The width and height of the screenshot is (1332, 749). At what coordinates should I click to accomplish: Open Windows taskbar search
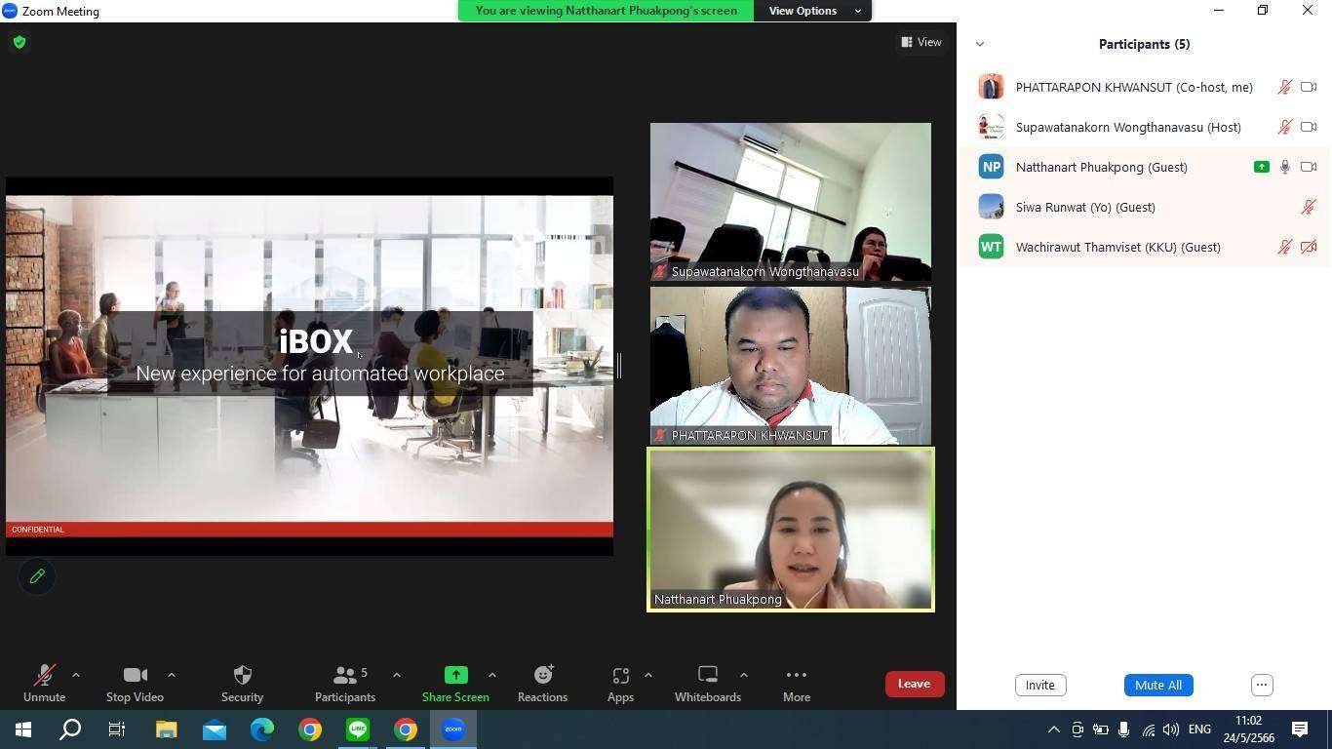pos(70,729)
